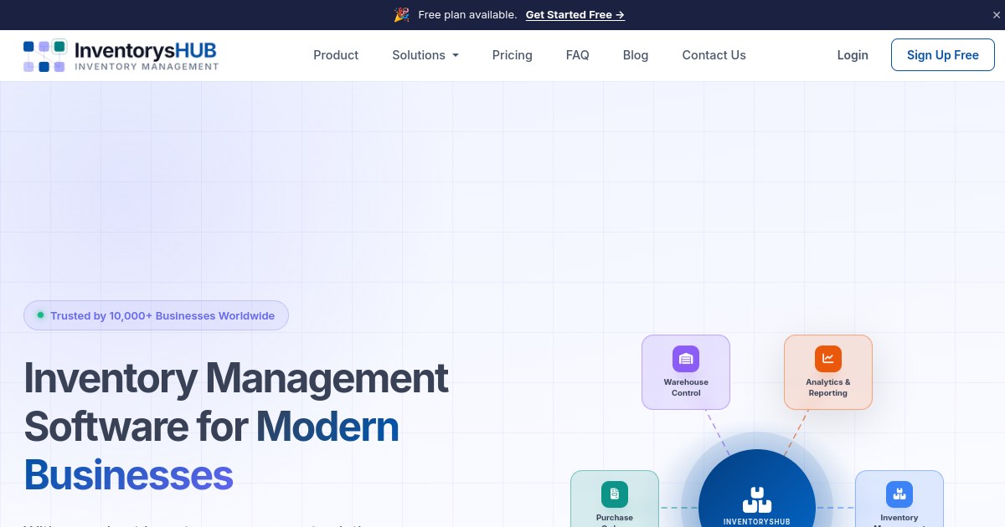Open the FAQ page
Image resolution: width=1005 pixels, height=527 pixels.
(x=577, y=55)
